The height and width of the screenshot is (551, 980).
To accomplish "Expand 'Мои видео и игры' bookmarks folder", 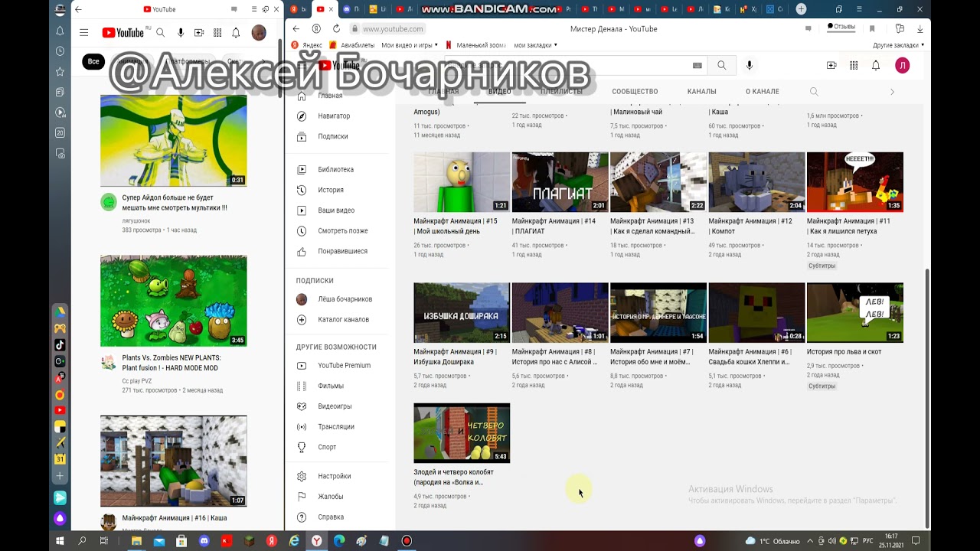I will point(410,45).
